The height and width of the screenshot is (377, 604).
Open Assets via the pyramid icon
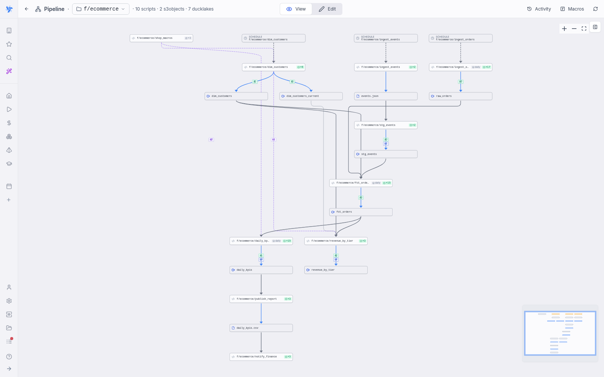click(9, 150)
